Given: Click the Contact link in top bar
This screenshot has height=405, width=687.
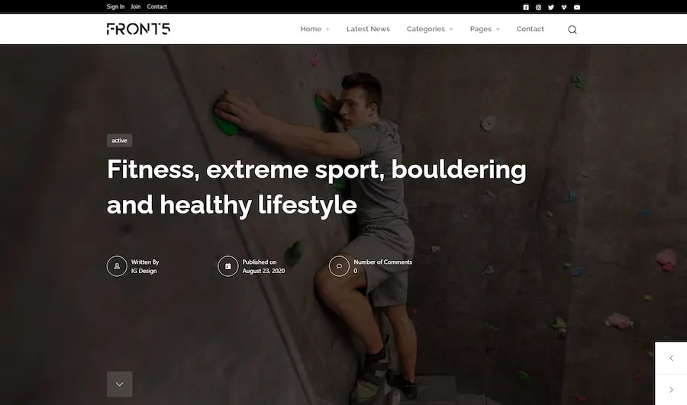Looking at the screenshot, I should coord(156,7).
